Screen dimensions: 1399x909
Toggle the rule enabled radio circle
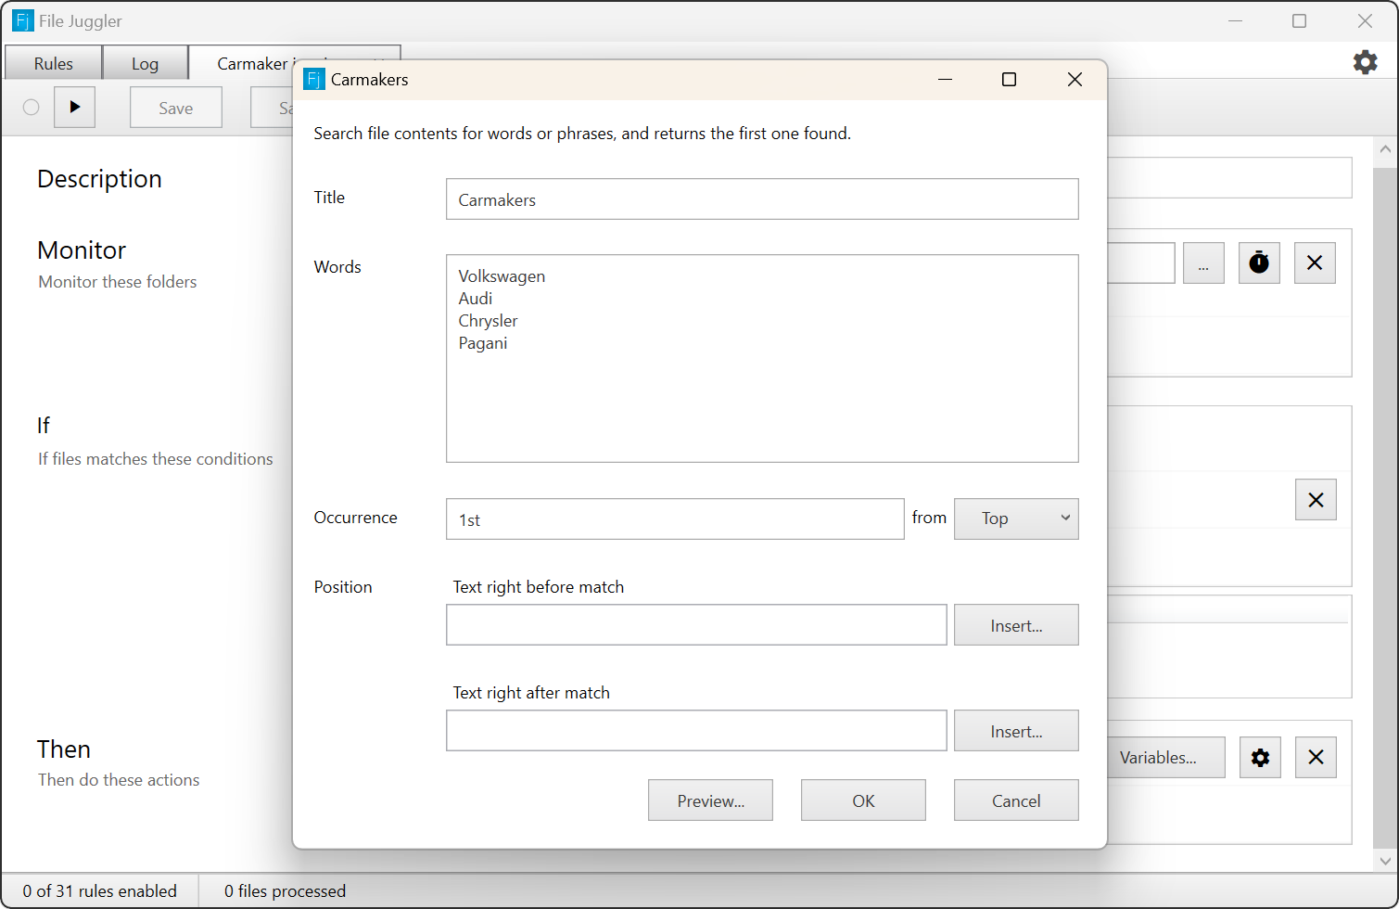pyautogui.click(x=32, y=107)
